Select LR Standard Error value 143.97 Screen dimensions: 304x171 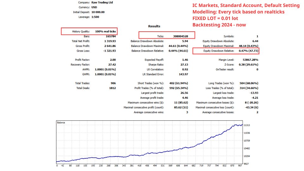coord(184,74)
